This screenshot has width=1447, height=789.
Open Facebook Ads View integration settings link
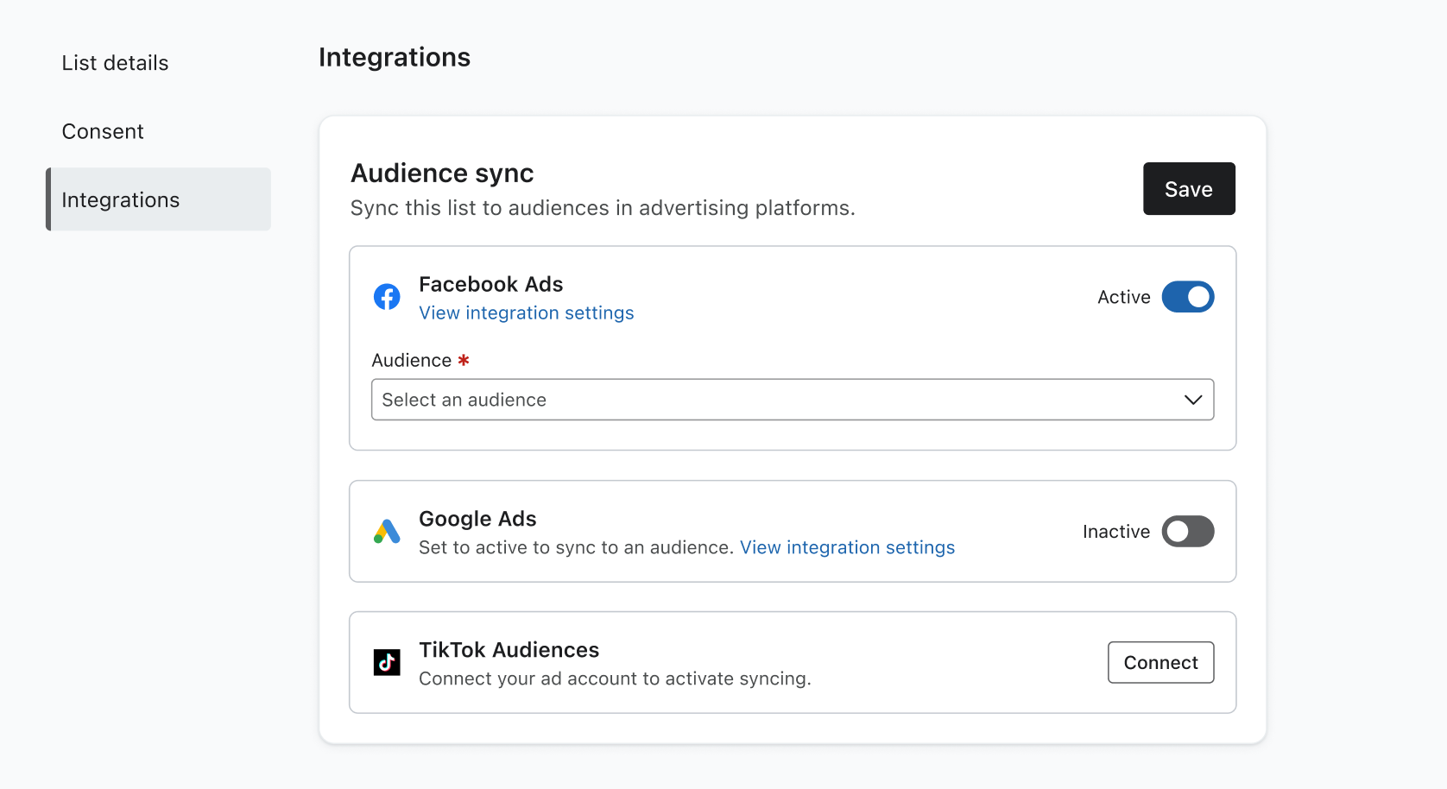[526, 313]
